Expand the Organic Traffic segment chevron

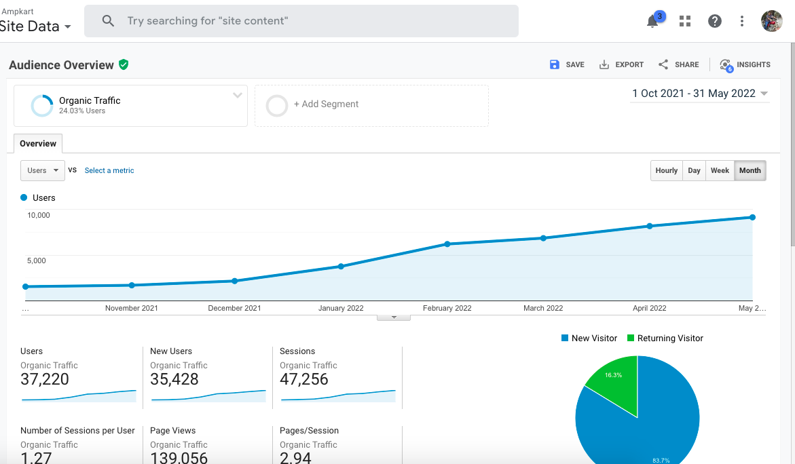pos(237,95)
